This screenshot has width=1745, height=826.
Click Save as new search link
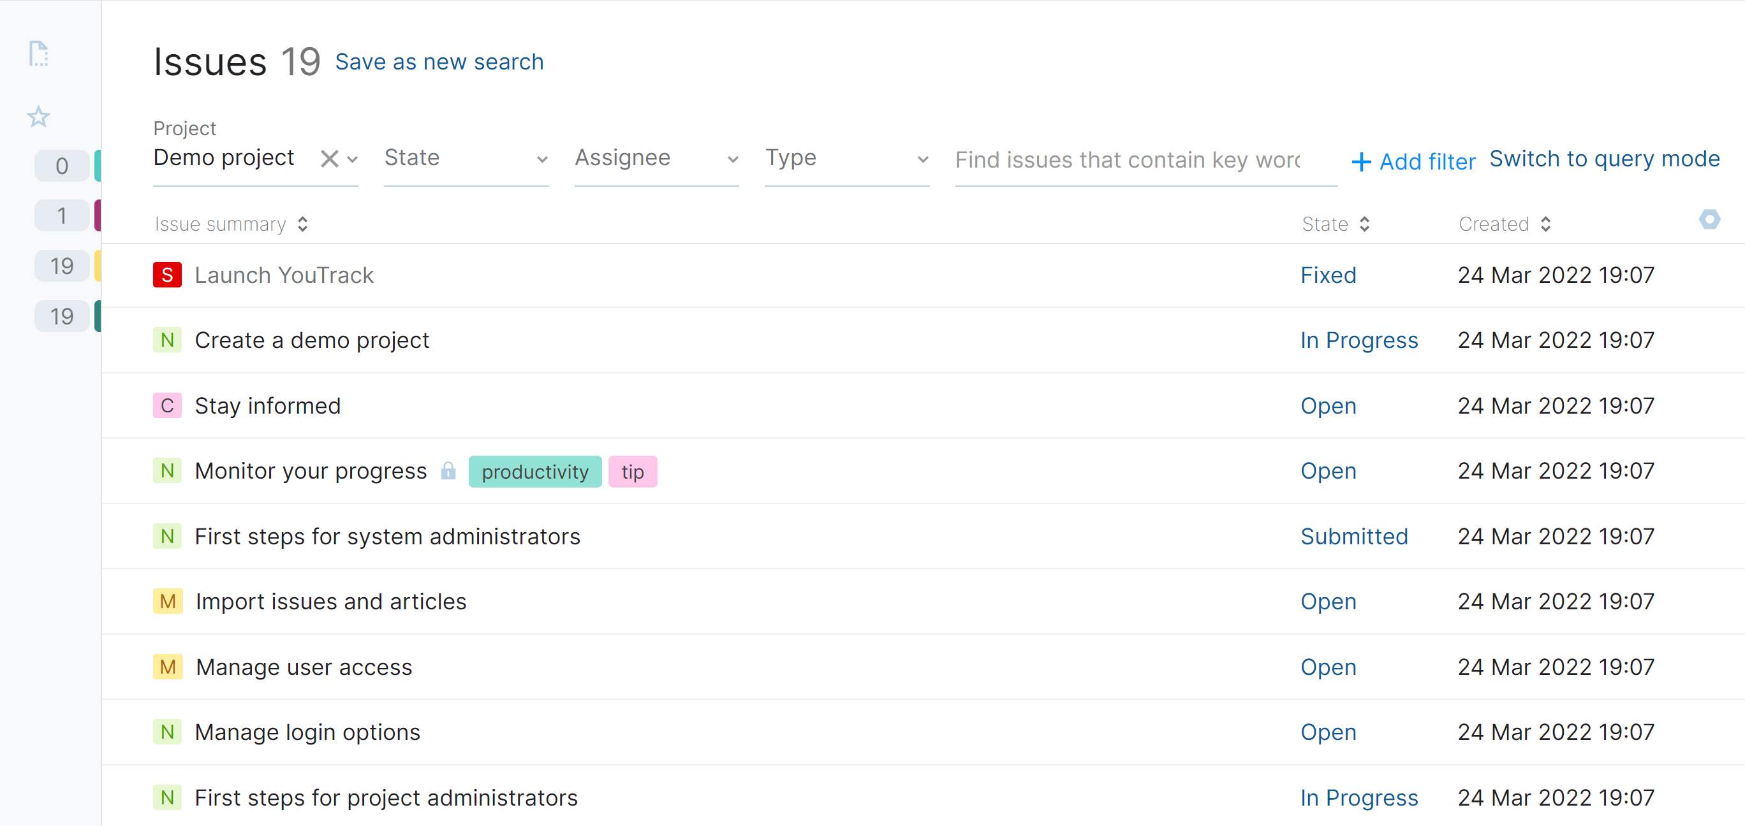coord(439,62)
